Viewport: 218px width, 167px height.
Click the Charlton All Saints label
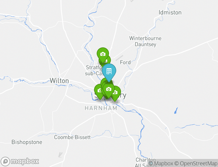146,162
